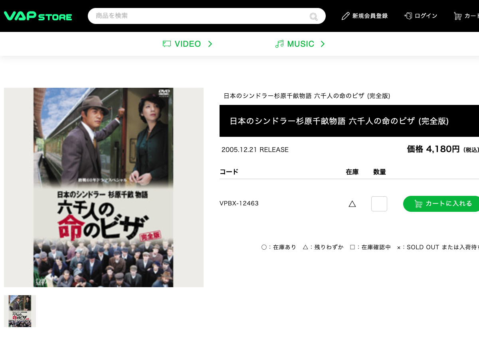Click the magnifier search icon

[x=314, y=16]
